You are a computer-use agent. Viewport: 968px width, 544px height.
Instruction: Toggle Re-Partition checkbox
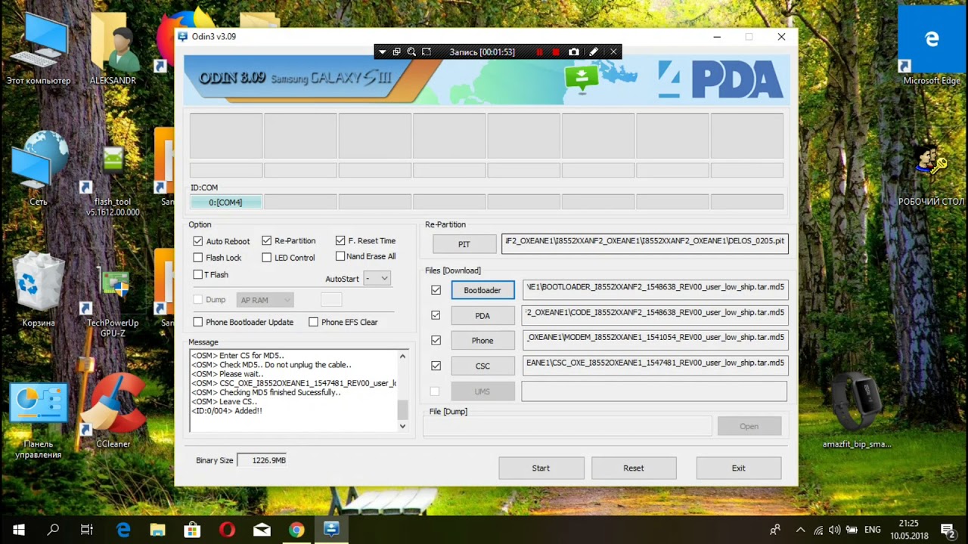(x=266, y=240)
